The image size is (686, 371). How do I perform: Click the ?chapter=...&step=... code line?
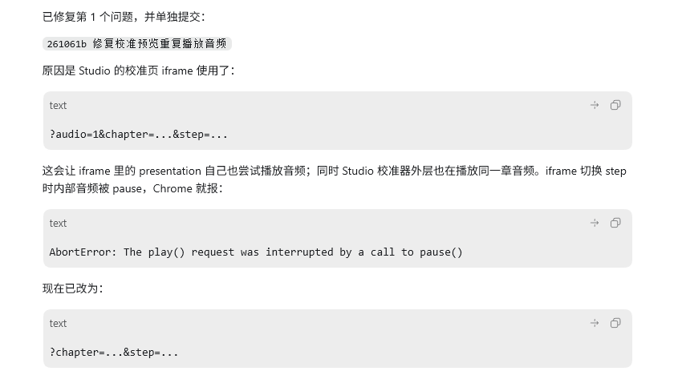coord(114,353)
